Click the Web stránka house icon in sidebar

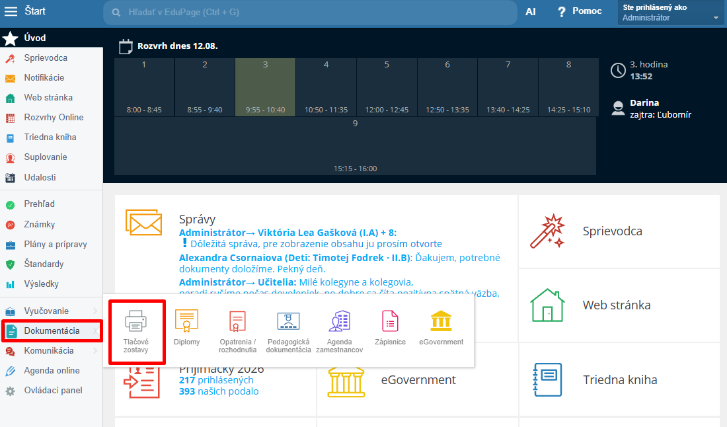coord(10,98)
